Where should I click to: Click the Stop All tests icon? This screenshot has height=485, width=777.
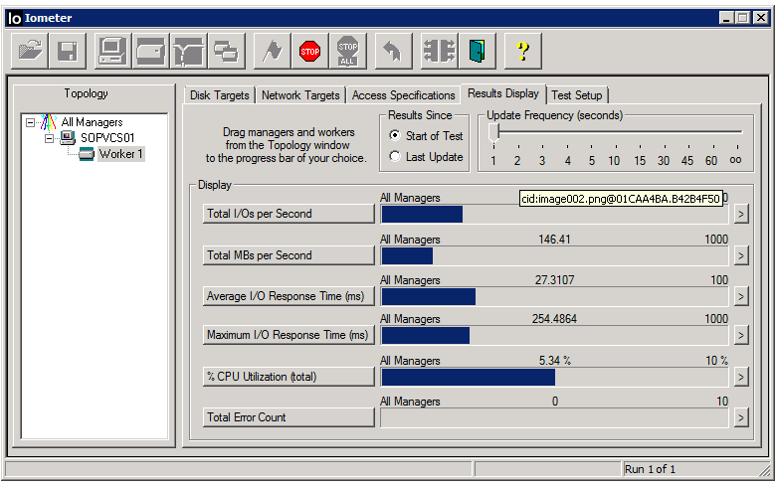pos(348,51)
